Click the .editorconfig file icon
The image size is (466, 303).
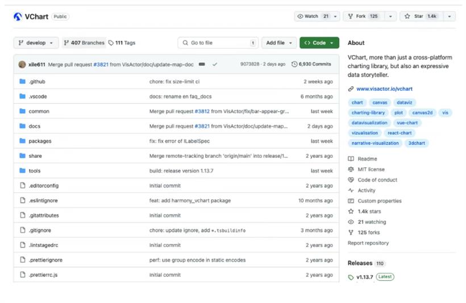(23, 185)
